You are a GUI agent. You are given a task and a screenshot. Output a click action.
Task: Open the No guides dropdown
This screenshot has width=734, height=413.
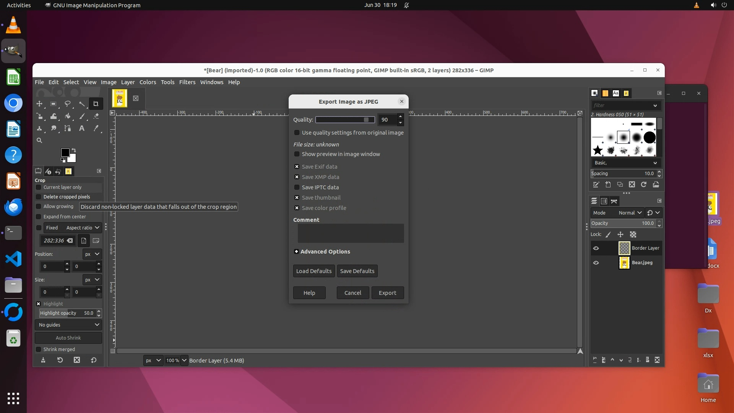point(68,325)
